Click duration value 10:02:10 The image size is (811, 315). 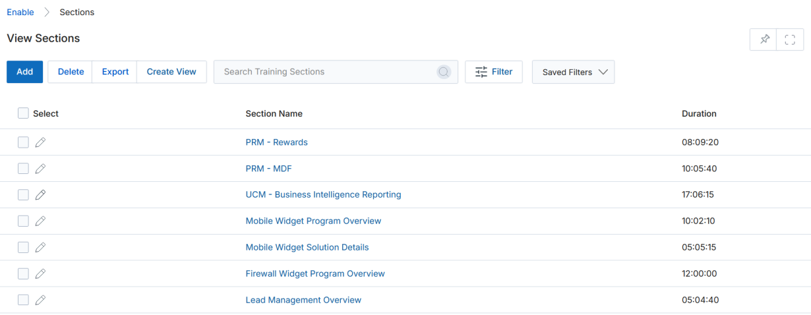coord(699,221)
